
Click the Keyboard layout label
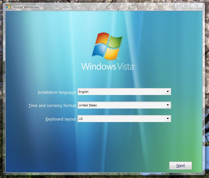coord(61,119)
